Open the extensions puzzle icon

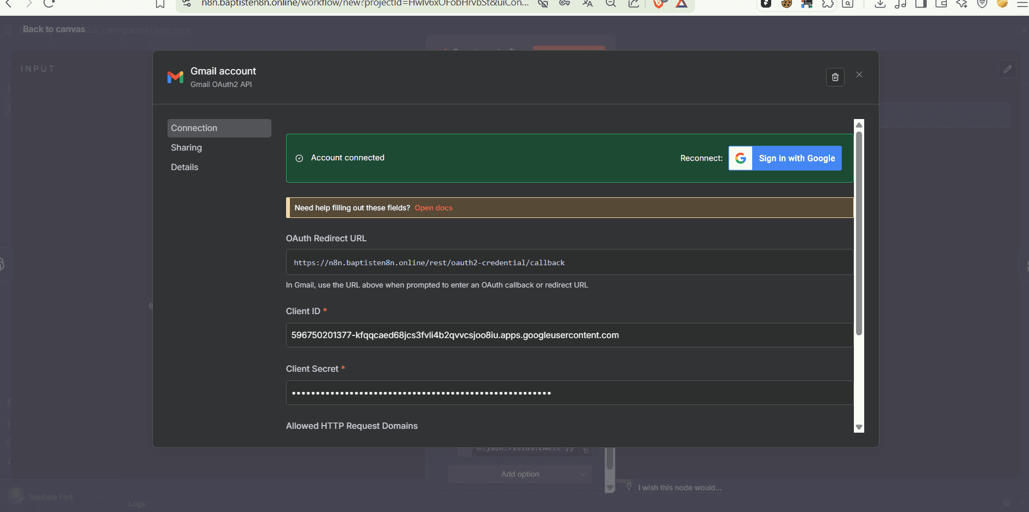(828, 4)
